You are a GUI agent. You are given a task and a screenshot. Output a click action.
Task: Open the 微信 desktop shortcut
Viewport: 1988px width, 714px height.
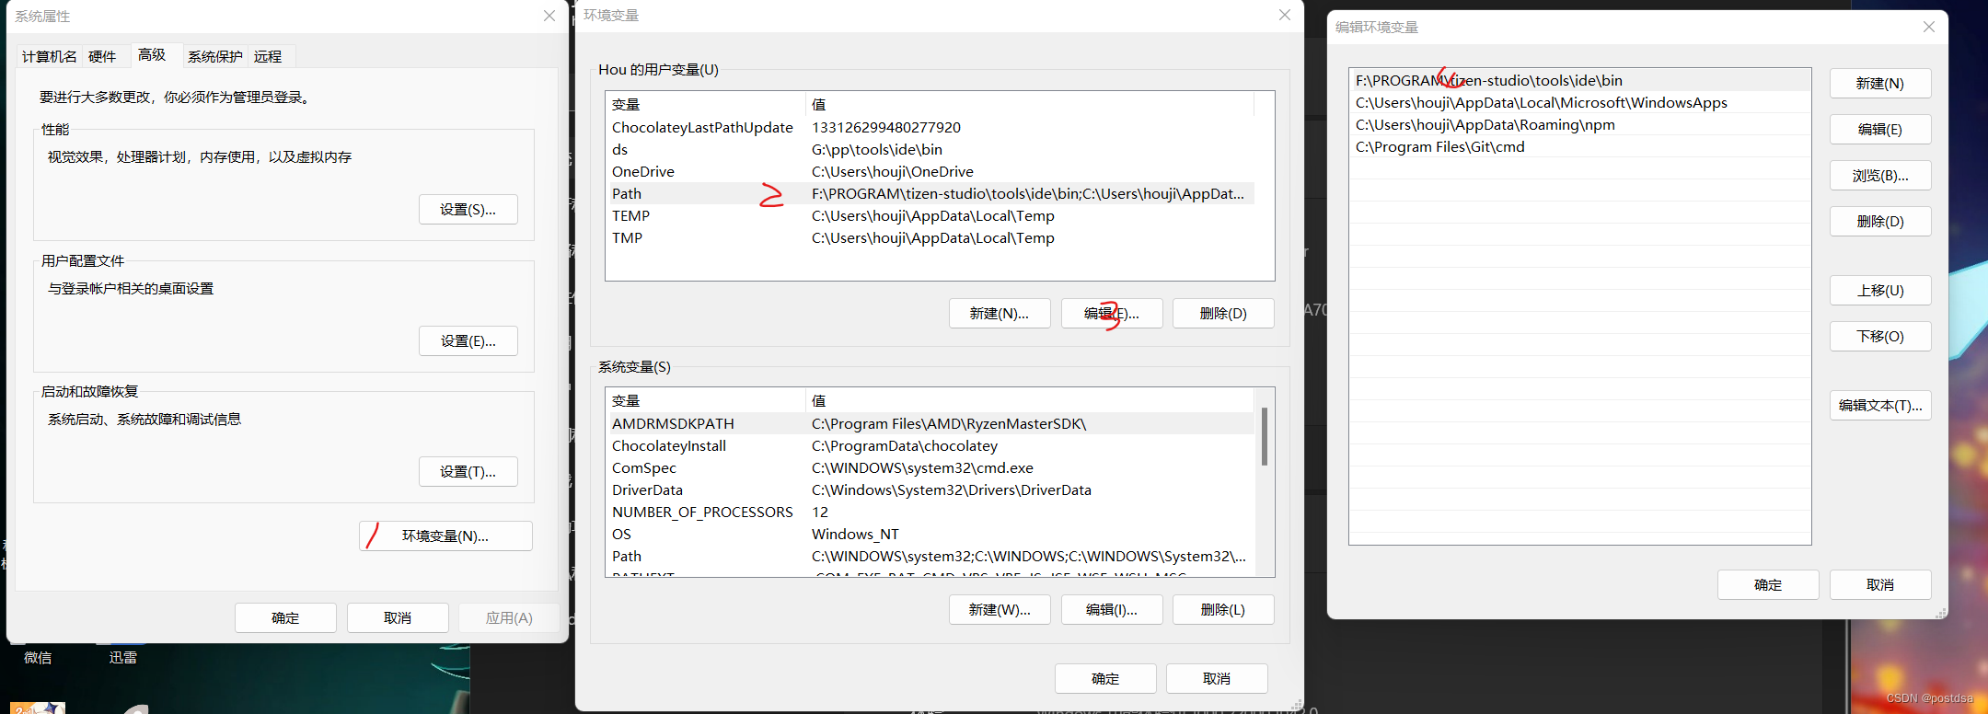38,657
